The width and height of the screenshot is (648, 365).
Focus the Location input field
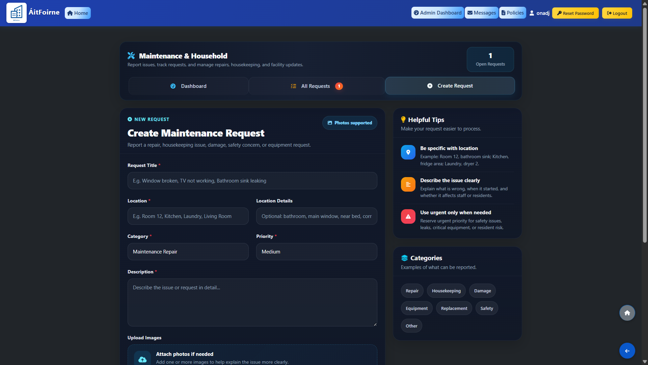(188, 216)
